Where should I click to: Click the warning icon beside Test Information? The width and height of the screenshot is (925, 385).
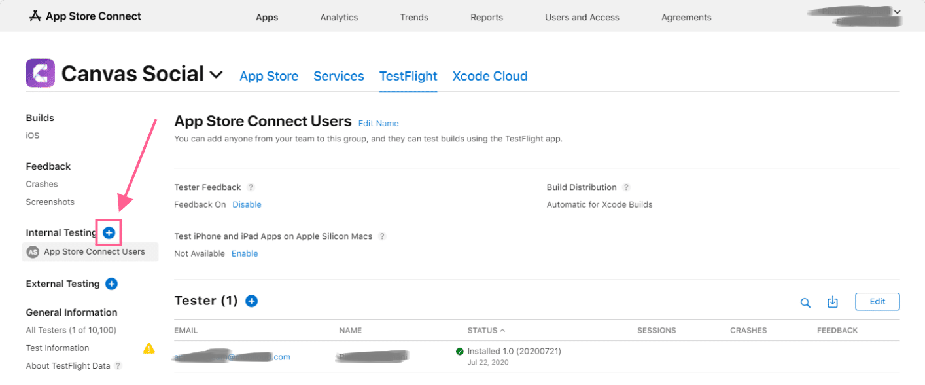click(148, 348)
